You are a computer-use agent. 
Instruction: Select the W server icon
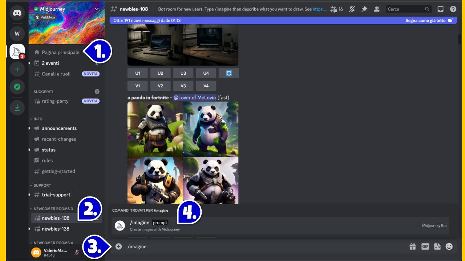(17, 33)
